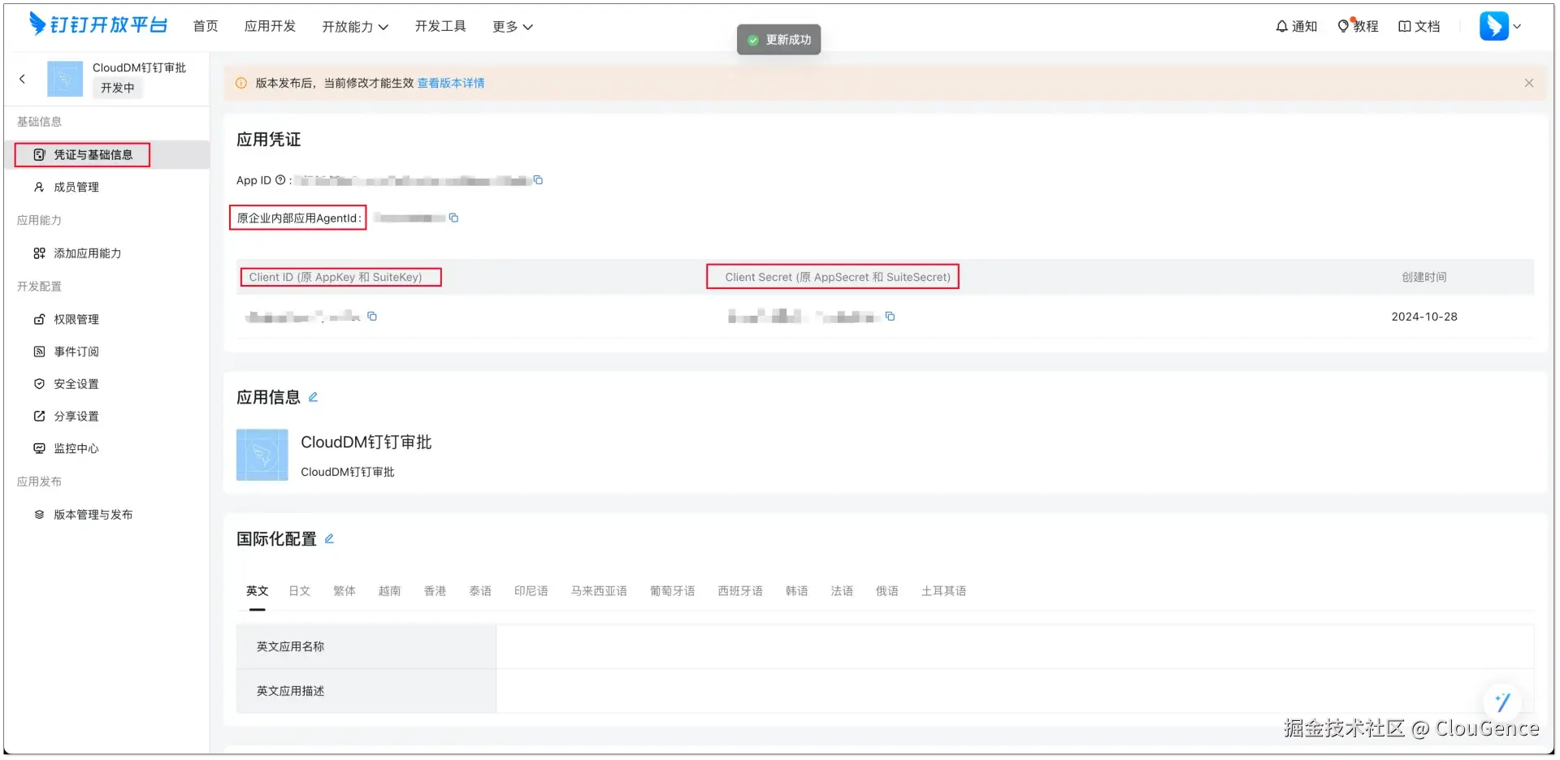Image resolution: width=1560 pixels, height=760 pixels.
Task: Click the 应用凭证 section heading
Action: (269, 140)
